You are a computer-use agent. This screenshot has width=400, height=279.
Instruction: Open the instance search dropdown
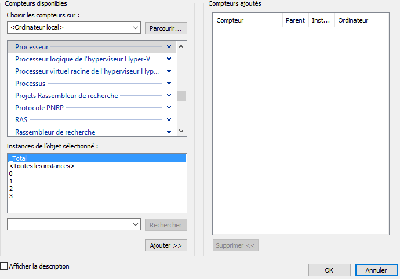coord(136,224)
